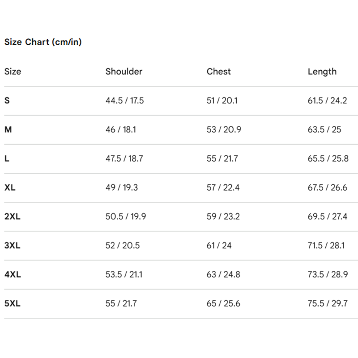Select the XL size row label
Viewport: 358px width, 358px height.
[10, 188]
